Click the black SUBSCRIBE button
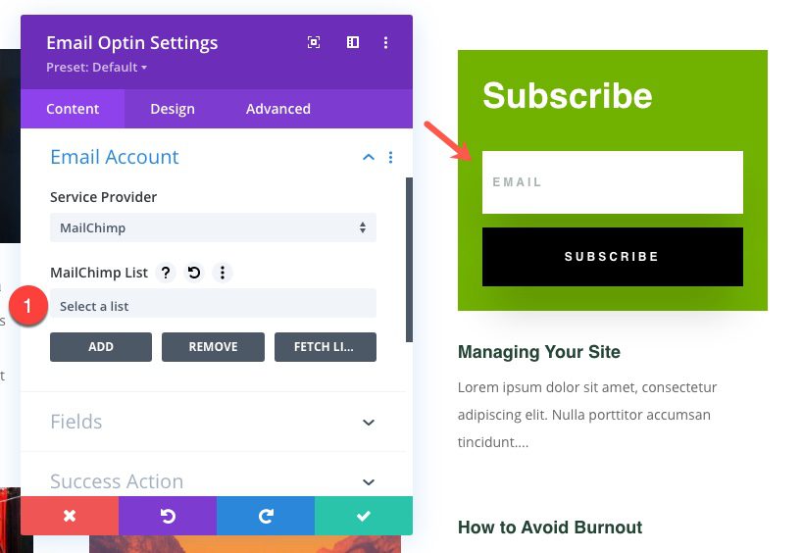The width and height of the screenshot is (803, 553). (x=613, y=257)
